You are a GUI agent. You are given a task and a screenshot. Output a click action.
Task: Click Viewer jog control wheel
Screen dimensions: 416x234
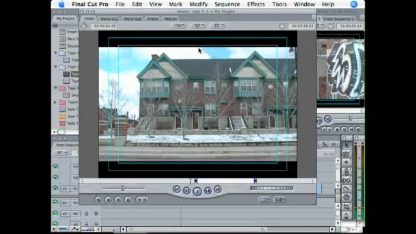(272, 188)
